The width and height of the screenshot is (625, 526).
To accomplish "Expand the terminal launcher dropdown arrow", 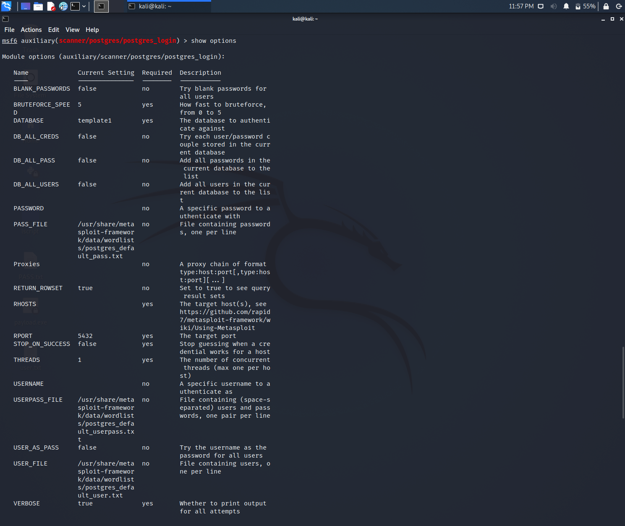I will click(x=84, y=6).
